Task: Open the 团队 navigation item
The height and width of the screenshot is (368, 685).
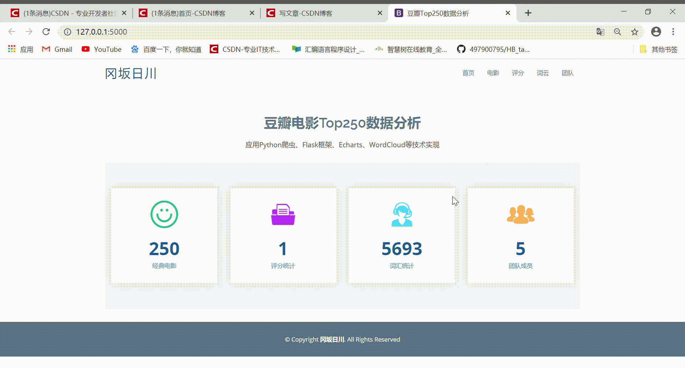Action: pyautogui.click(x=568, y=73)
